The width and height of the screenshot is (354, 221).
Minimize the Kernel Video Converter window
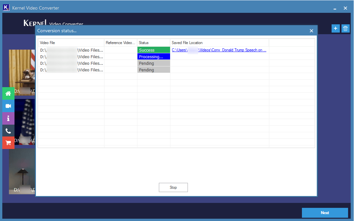point(335,8)
